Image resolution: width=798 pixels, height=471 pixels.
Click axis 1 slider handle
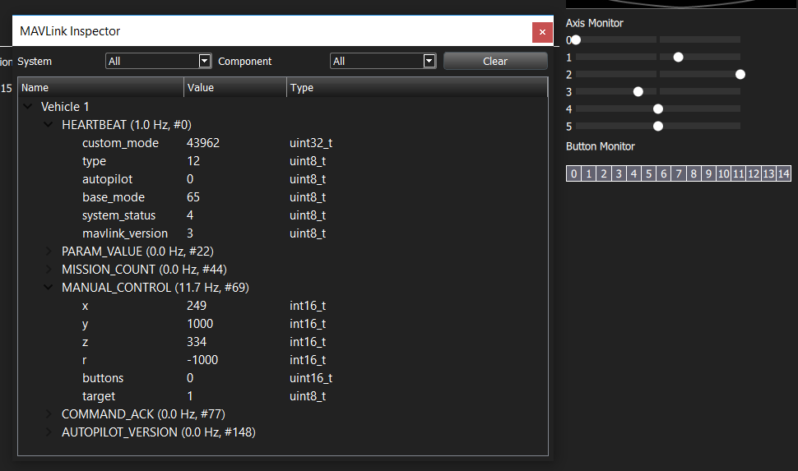pyautogui.click(x=678, y=57)
